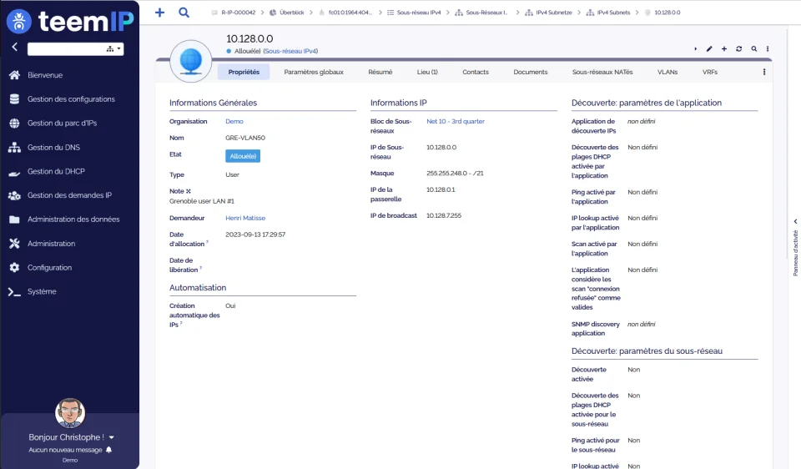Click the pencil edit icon for subnet

point(709,49)
